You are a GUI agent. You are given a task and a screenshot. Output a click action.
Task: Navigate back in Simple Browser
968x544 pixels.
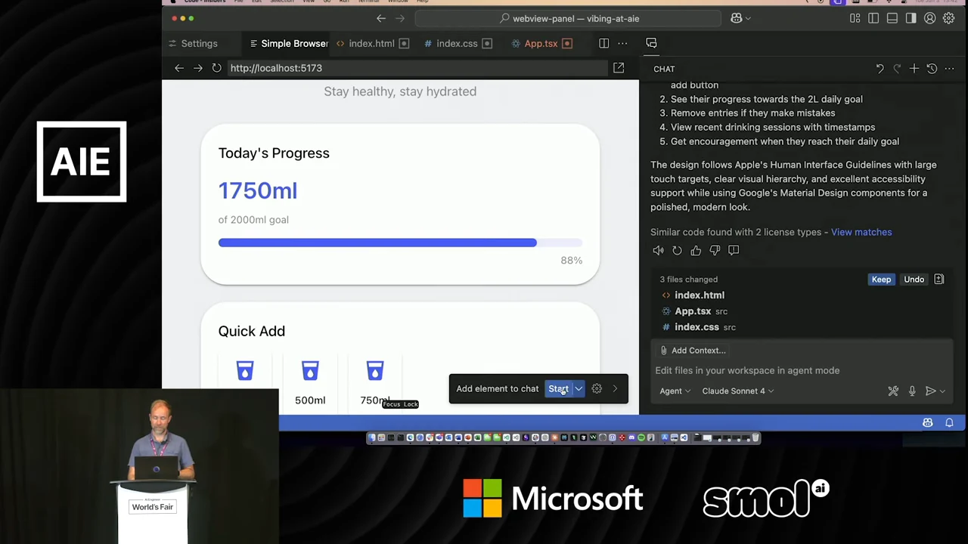point(179,68)
